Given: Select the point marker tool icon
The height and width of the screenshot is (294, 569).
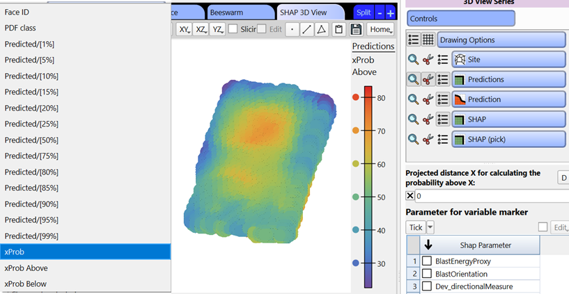Looking at the screenshot, I should 292,29.
